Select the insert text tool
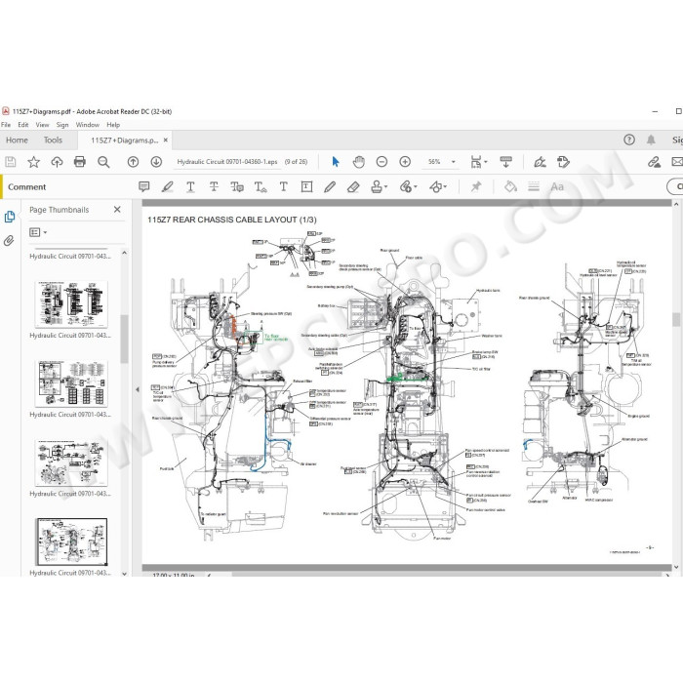 coord(261,187)
